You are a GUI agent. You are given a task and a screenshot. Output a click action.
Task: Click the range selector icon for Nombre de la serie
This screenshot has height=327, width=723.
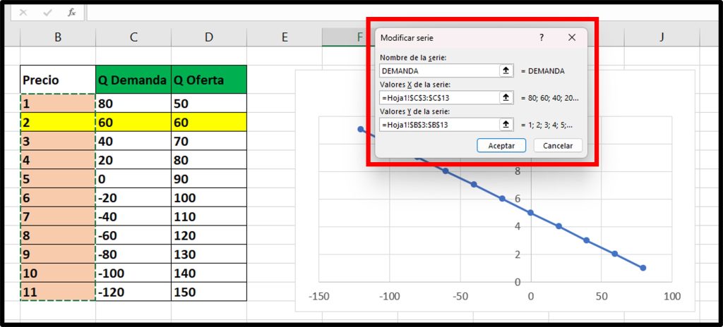[x=506, y=71]
